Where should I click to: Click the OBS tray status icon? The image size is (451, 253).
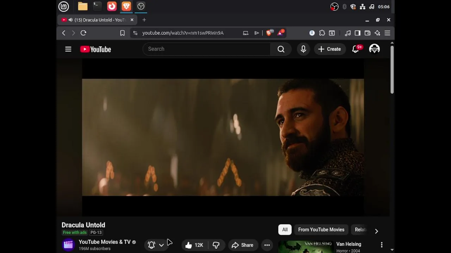pos(334,7)
